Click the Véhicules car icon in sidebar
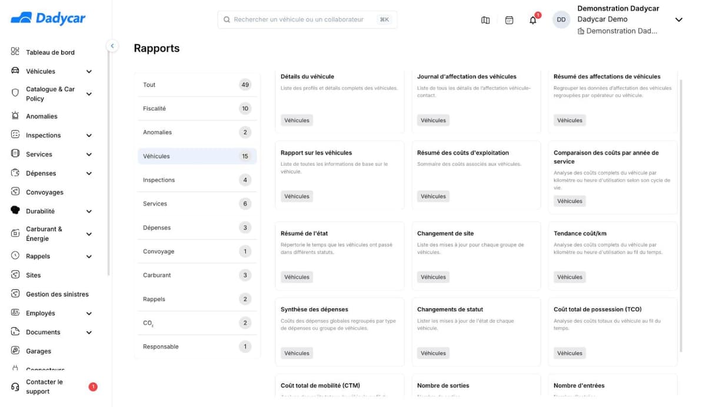This screenshot has height=407, width=706. pos(15,71)
